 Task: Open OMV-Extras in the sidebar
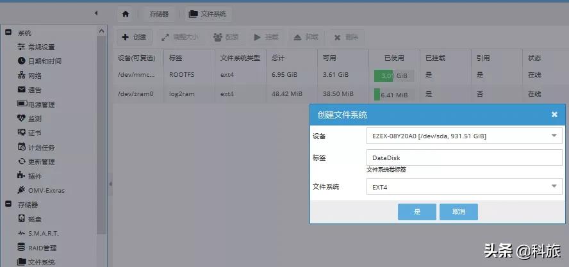[x=46, y=190]
